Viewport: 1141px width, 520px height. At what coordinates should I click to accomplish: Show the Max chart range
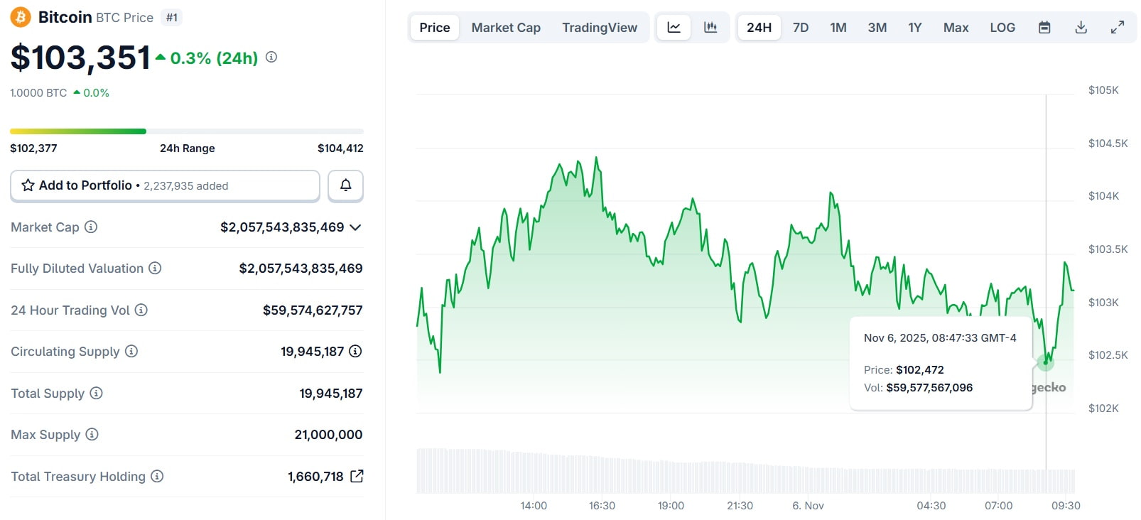(x=956, y=28)
